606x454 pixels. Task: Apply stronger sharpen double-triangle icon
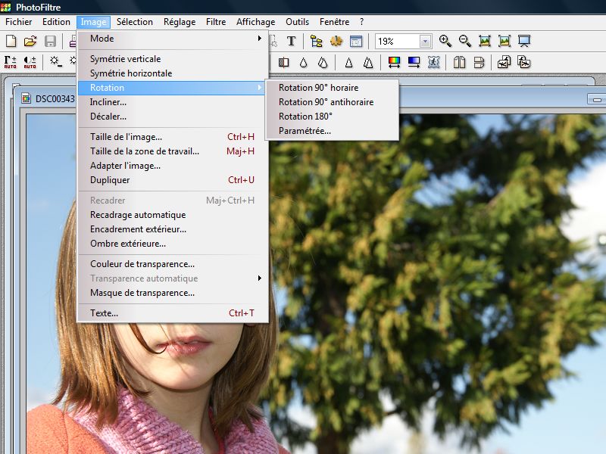[x=368, y=62]
